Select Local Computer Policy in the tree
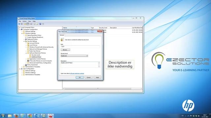This screenshot has width=211, height=118. 28,28
